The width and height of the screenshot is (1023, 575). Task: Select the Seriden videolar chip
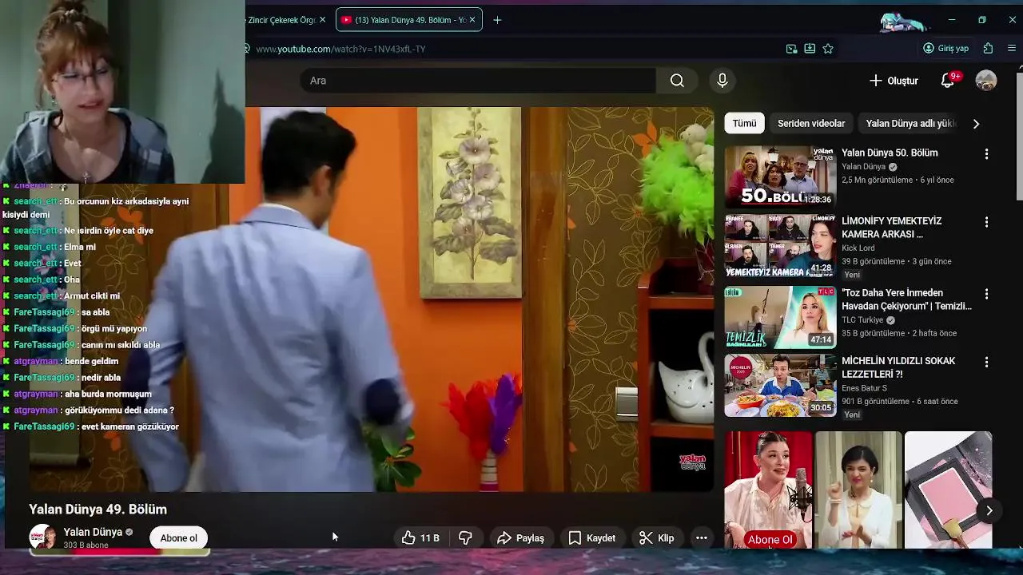click(x=811, y=124)
